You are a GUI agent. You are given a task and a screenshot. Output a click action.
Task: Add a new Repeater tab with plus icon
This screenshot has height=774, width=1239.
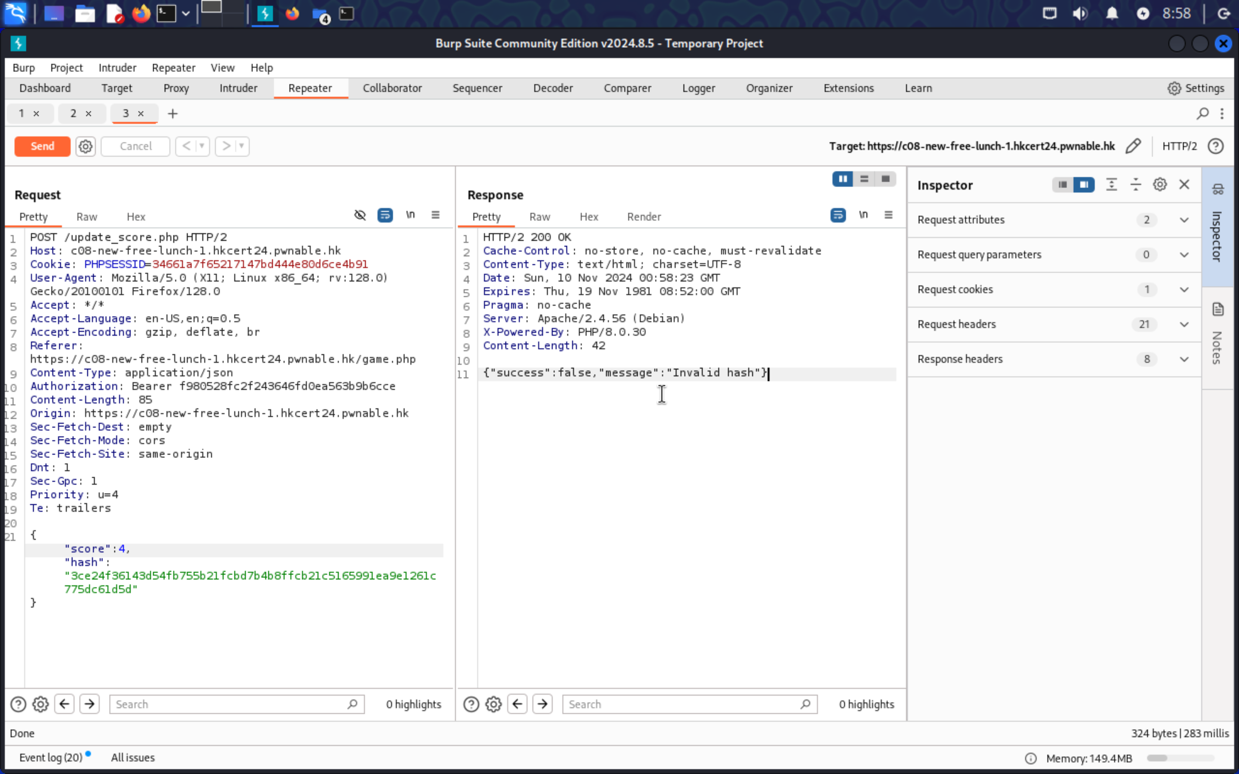click(x=173, y=114)
